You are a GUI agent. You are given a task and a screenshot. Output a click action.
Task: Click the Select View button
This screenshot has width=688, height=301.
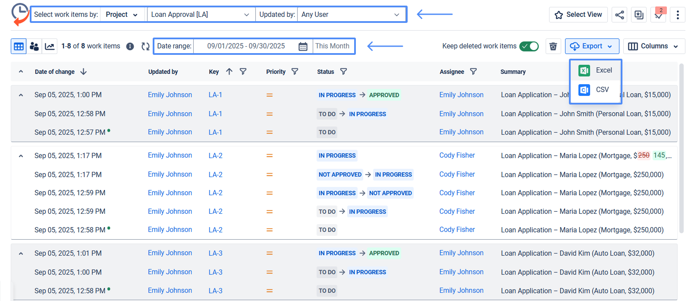point(578,15)
